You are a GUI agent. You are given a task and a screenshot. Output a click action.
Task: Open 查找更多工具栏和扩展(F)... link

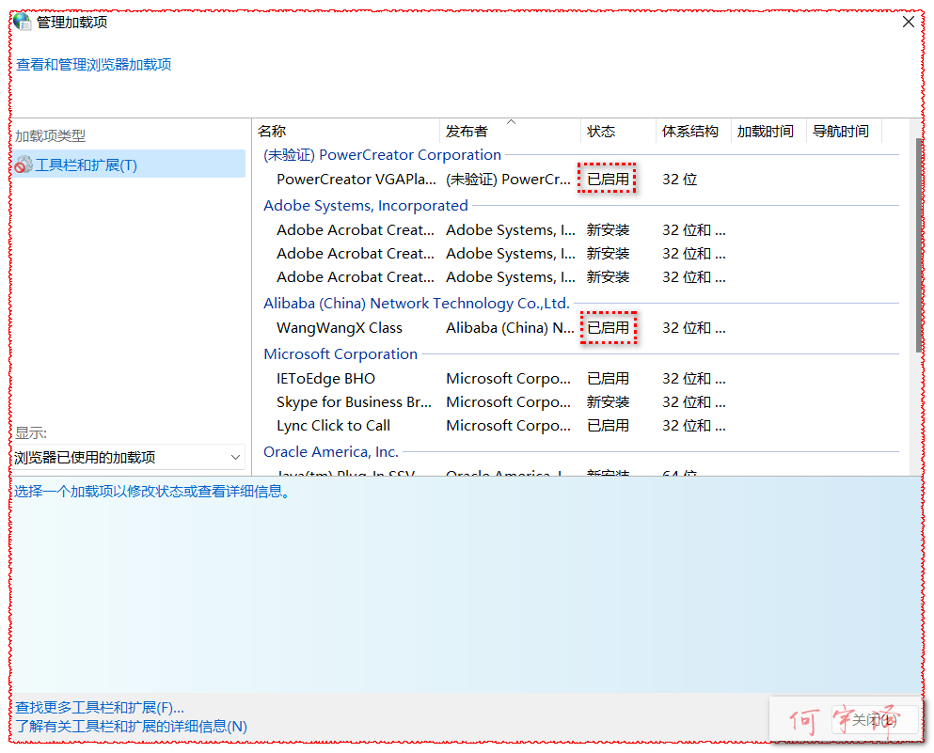coord(100,707)
